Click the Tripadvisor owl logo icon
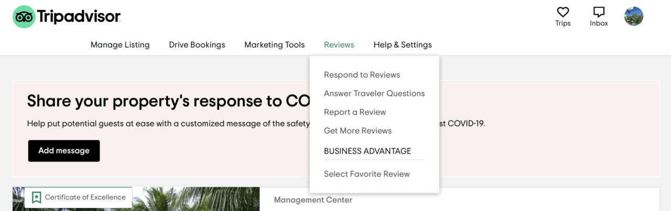Screen dimensions: 671x211 click(24, 17)
